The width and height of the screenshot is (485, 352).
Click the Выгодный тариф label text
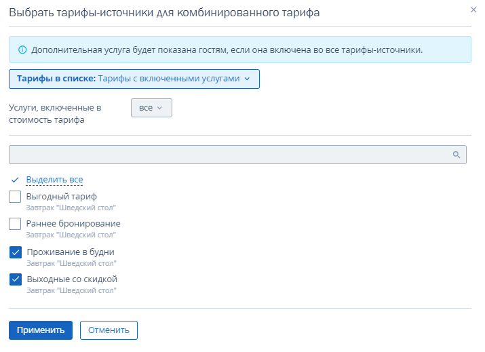pyautogui.click(x=62, y=197)
